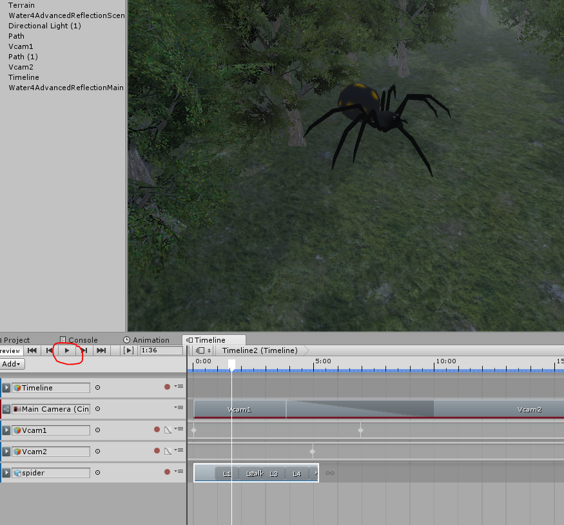The image size is (564, 525).
Task: Toggle the Preview button in Timeline
Action: click(x=11, y=350)
